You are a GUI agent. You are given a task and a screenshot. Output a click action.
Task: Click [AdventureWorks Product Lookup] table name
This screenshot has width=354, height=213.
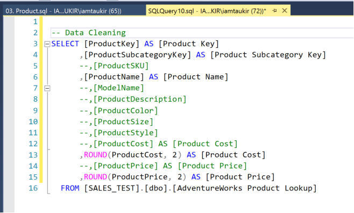[x=245, y=188]
